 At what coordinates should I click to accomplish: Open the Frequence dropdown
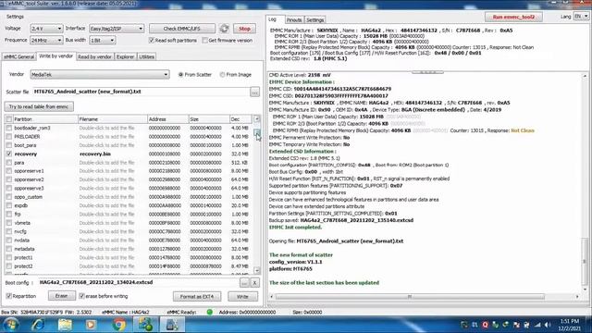point(46,40)
